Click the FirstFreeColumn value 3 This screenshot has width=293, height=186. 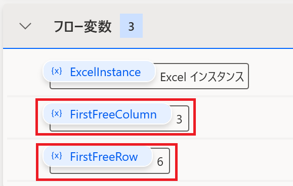tap(179, 119)
